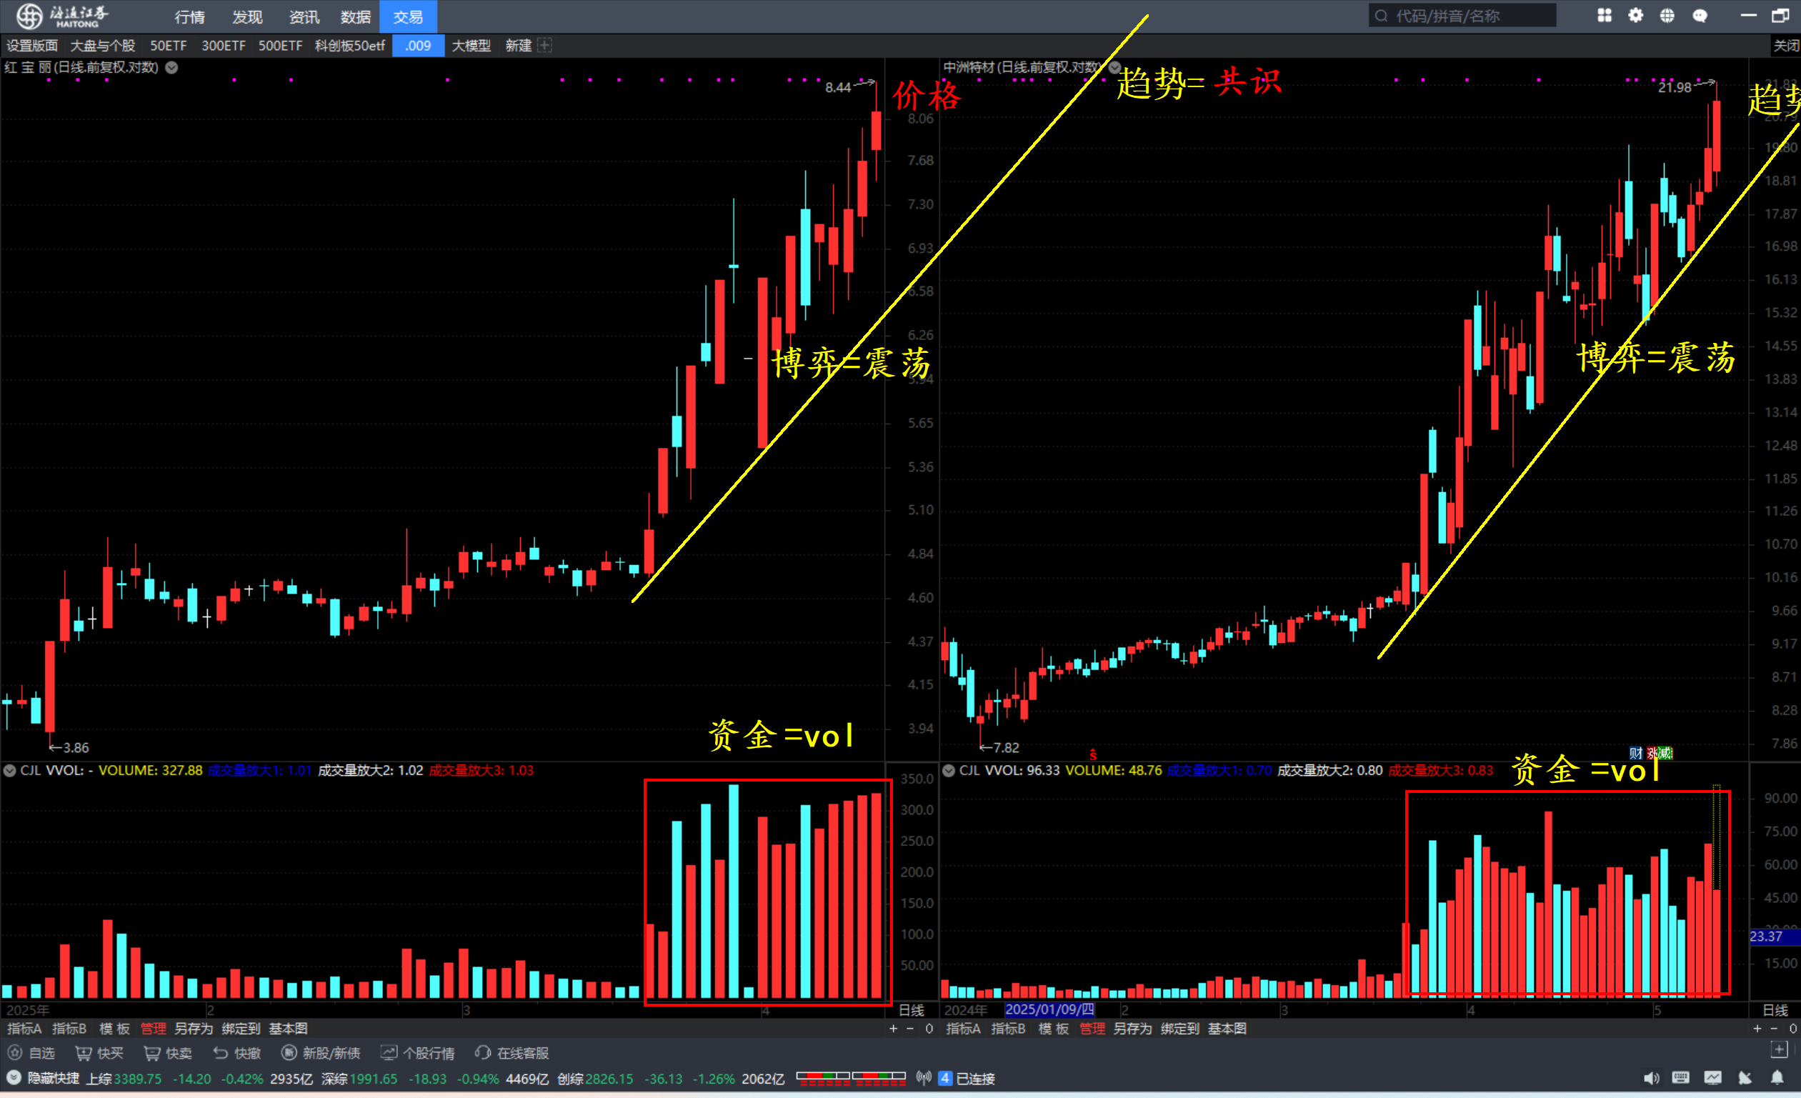Open right chart 日线 period selector
Image resolution: width=1801 pixels, height=1098 pixels.
click(1776, 1010)
